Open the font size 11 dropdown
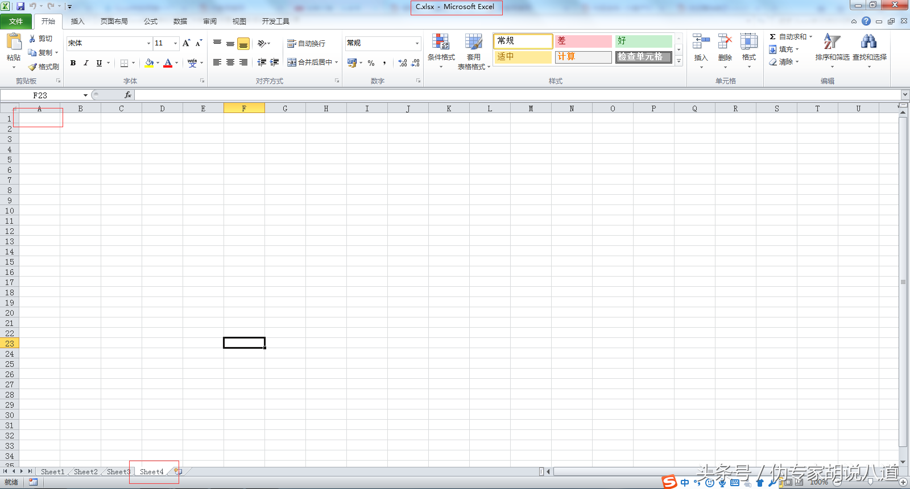Screen dimensions: 910x489 175,43
